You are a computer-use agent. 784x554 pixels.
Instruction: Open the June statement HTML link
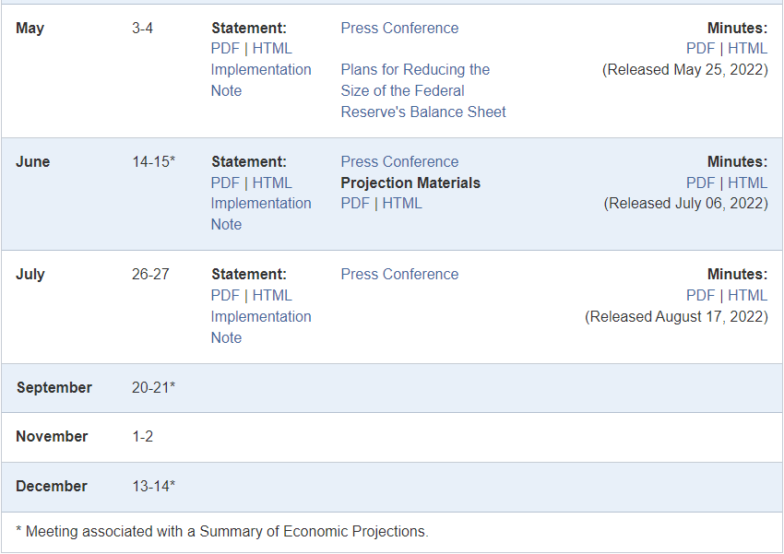pyautogui.click(x=272, y=183)
